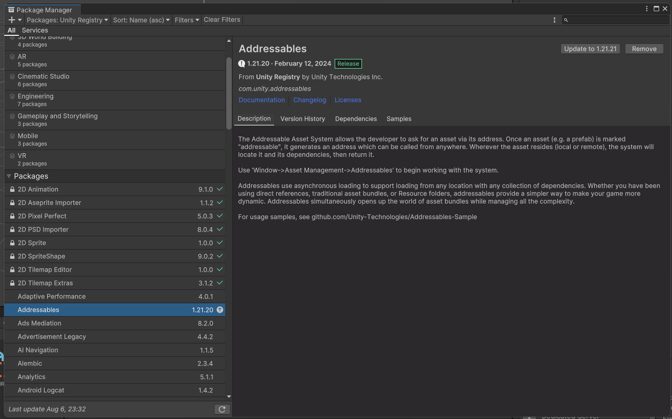Click the lock icon on 2D Tilemap Editor
Image resolution: width=672 pixels, height=419 pixels.
tap(12, 270)
